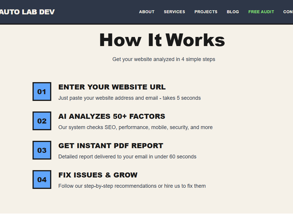
Task: Go to Services in navigation
Action: tap(174, 12)
